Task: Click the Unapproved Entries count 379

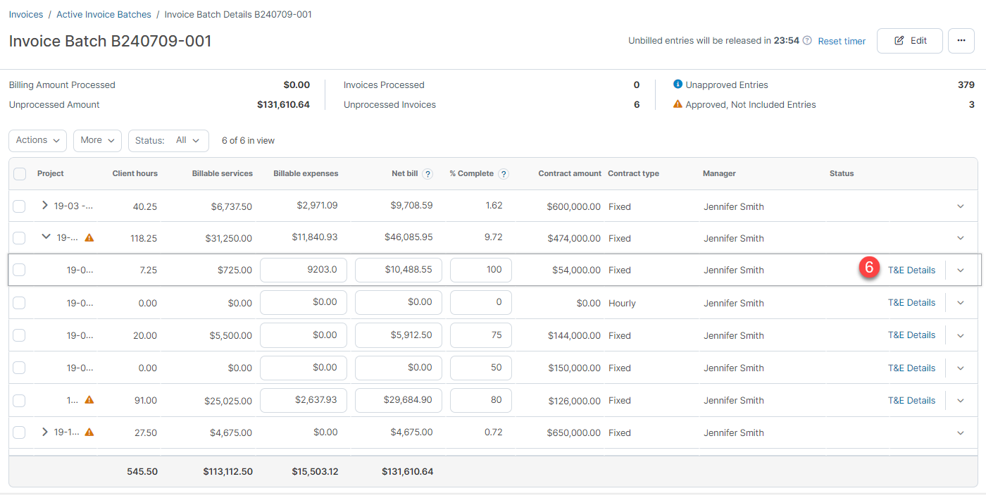Action: [966, 85]
